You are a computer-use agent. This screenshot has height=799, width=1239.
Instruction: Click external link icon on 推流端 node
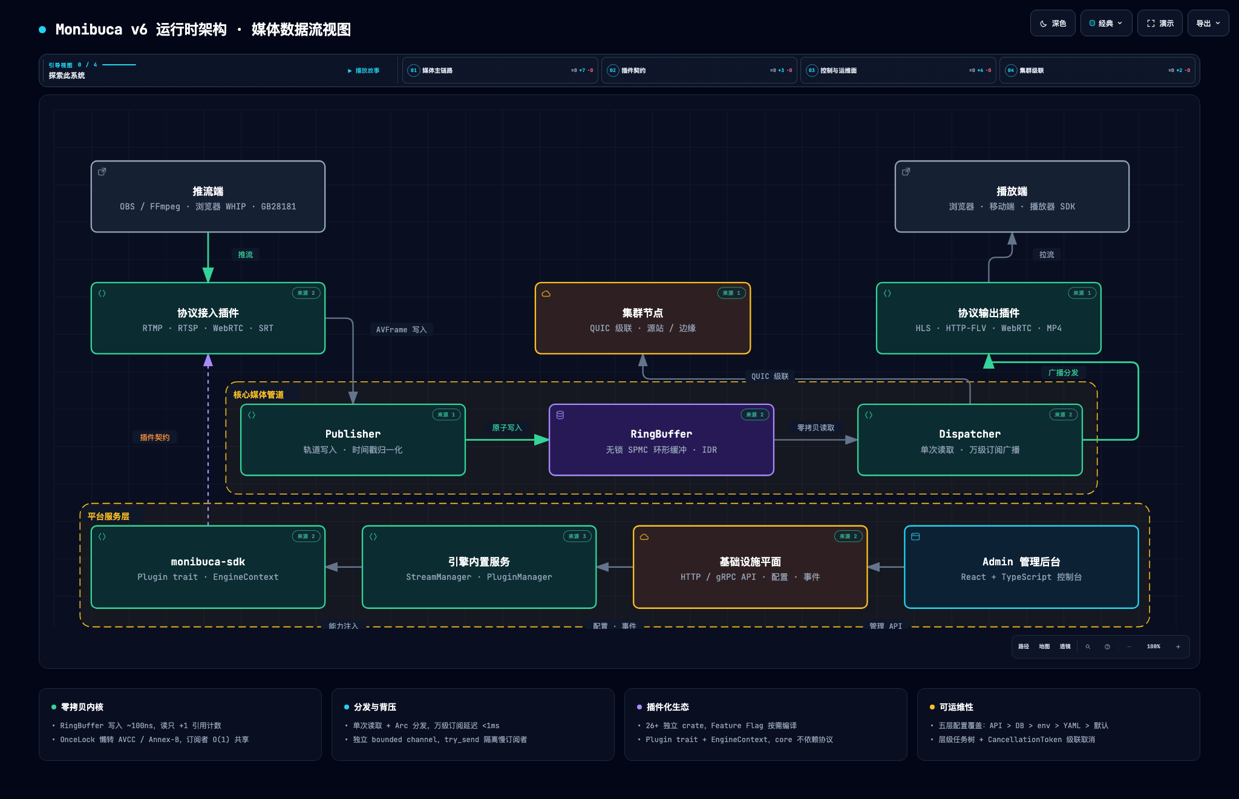[x=102, y=172]
